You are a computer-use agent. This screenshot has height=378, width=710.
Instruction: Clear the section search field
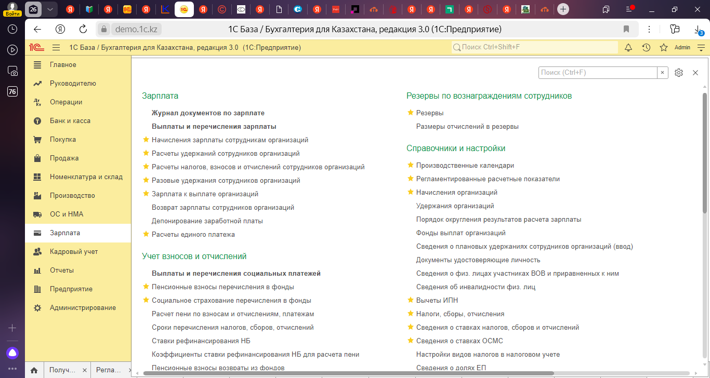click(663, 73)
